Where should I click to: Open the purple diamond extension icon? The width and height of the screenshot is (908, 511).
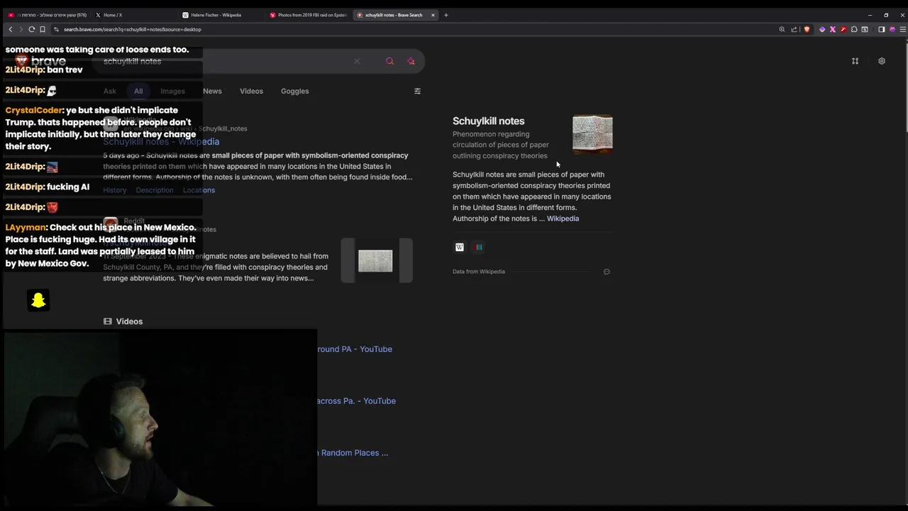(822, 29)
